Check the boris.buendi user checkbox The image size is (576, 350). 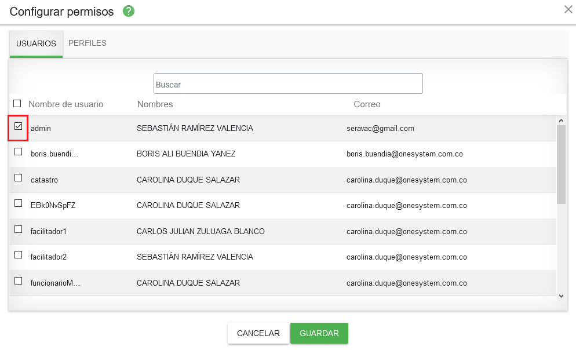[19, 152]
